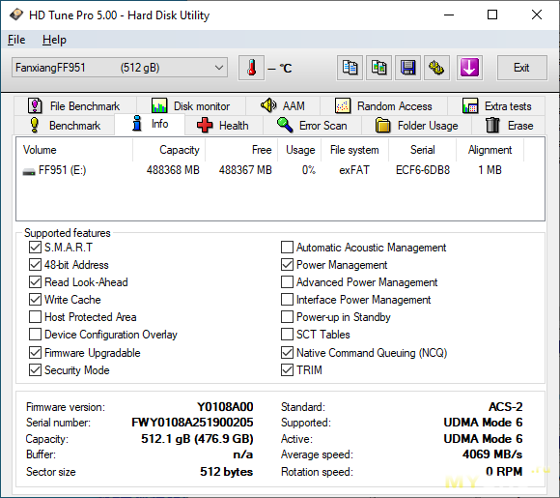This screenshot has width=560, height=498.
Task: Close the HD Tune Pro window
Action: pos(537,15)
